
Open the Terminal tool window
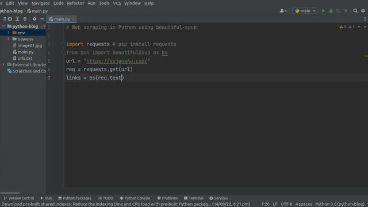click(194, 198)
